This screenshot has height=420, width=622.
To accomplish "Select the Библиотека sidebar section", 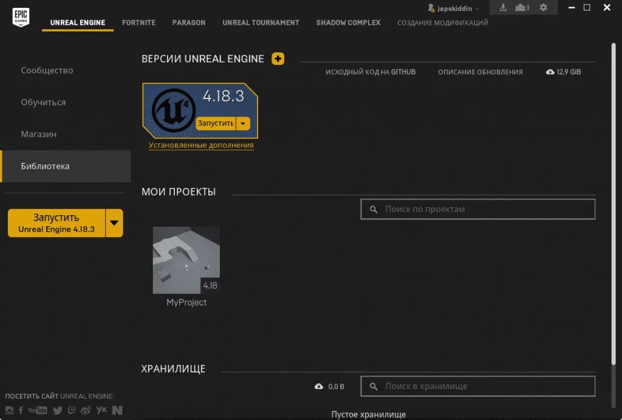I will point(66,167).
